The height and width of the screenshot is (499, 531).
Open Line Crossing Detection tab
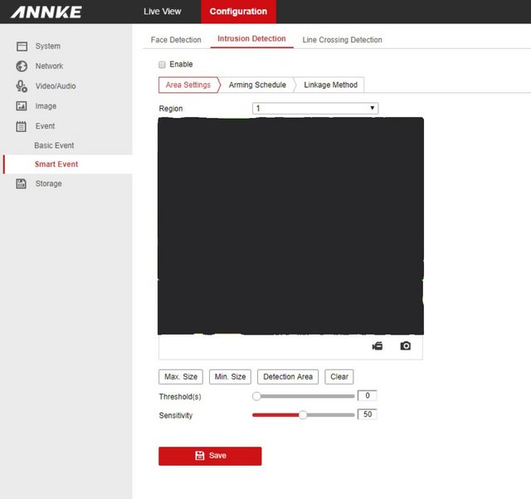342,40
